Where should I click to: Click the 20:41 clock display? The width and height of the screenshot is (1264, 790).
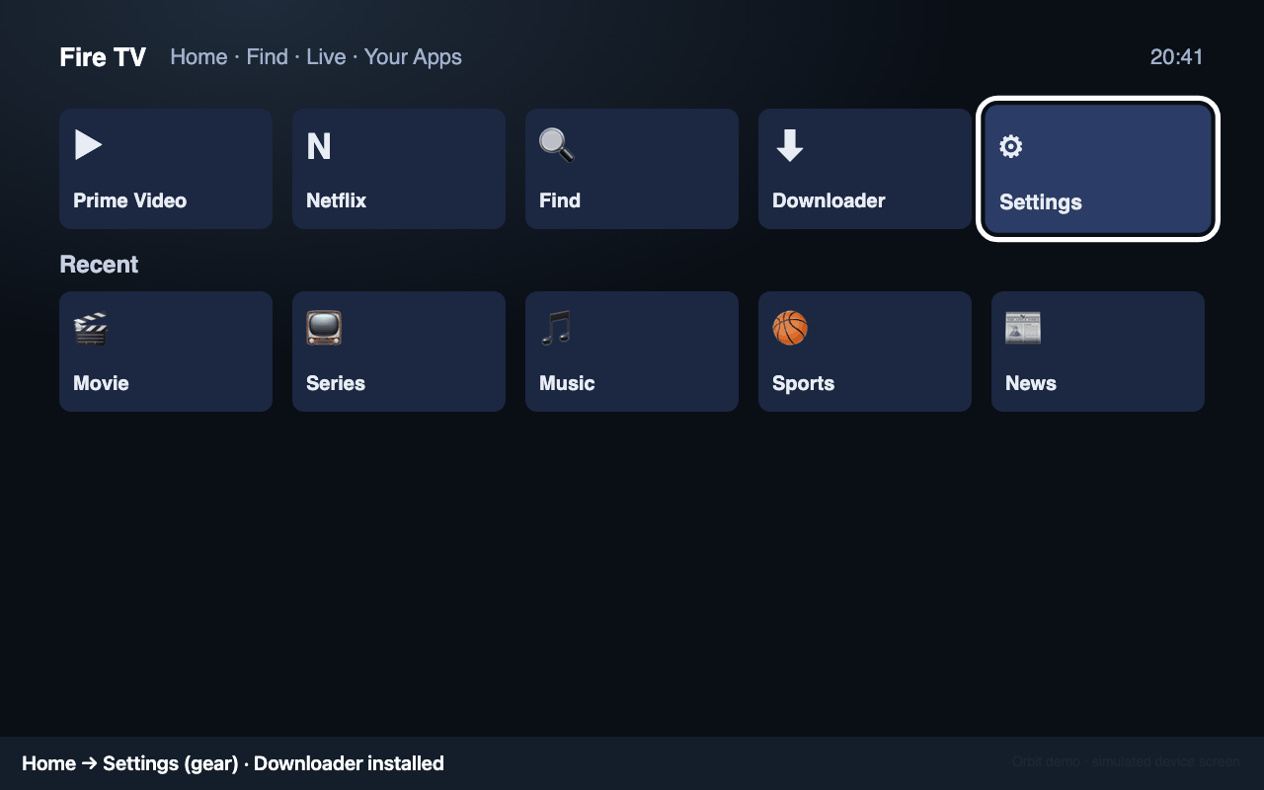tap(1177, 57)
